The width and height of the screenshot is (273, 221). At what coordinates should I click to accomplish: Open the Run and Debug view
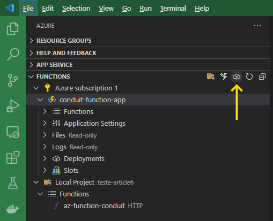click(x=13, y=106)
